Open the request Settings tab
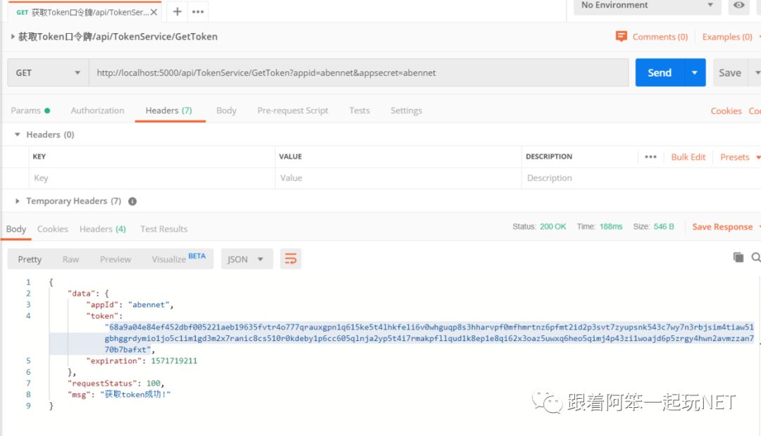The width and height of the screenshot is (761, 436). 407,111
